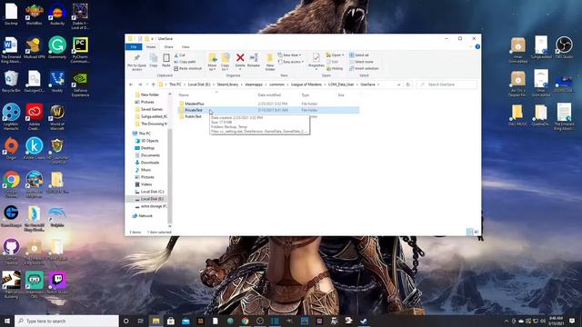582x327 pixels.
Task: Switch to details view icon in status bar
Action: click(469, 232)
